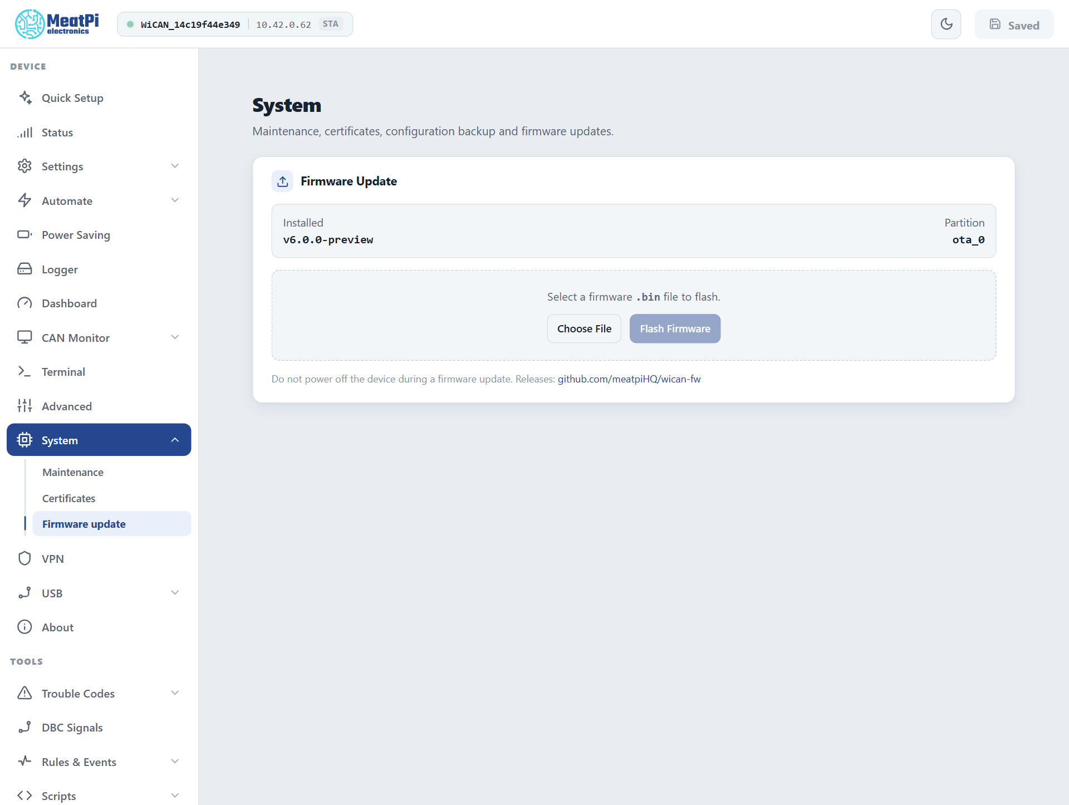Open the Maintenance submenu item
Viewport: 1069px width, 805px height.
coord(111,472)
